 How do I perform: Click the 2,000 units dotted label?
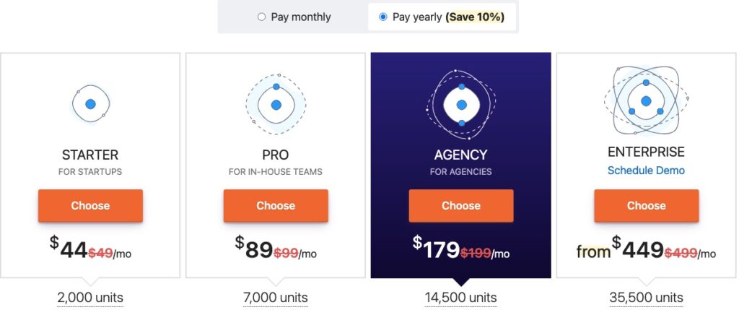pos(90,298)
